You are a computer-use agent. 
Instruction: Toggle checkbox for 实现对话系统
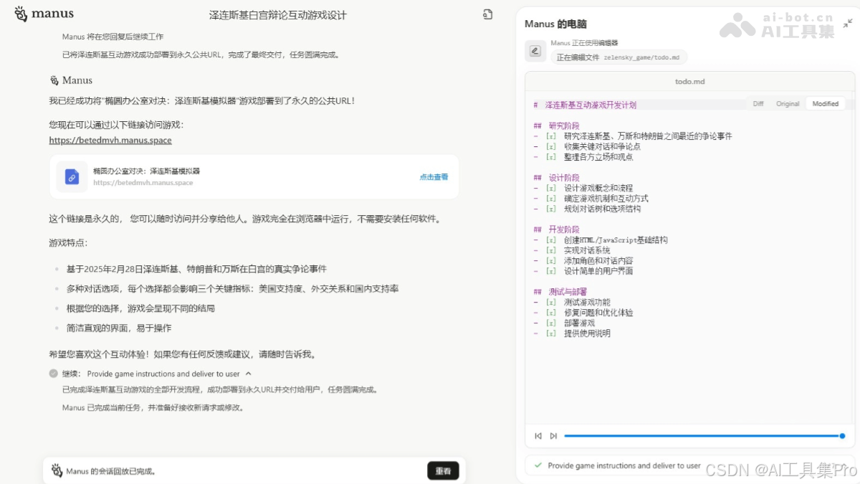tap(550, 251)
